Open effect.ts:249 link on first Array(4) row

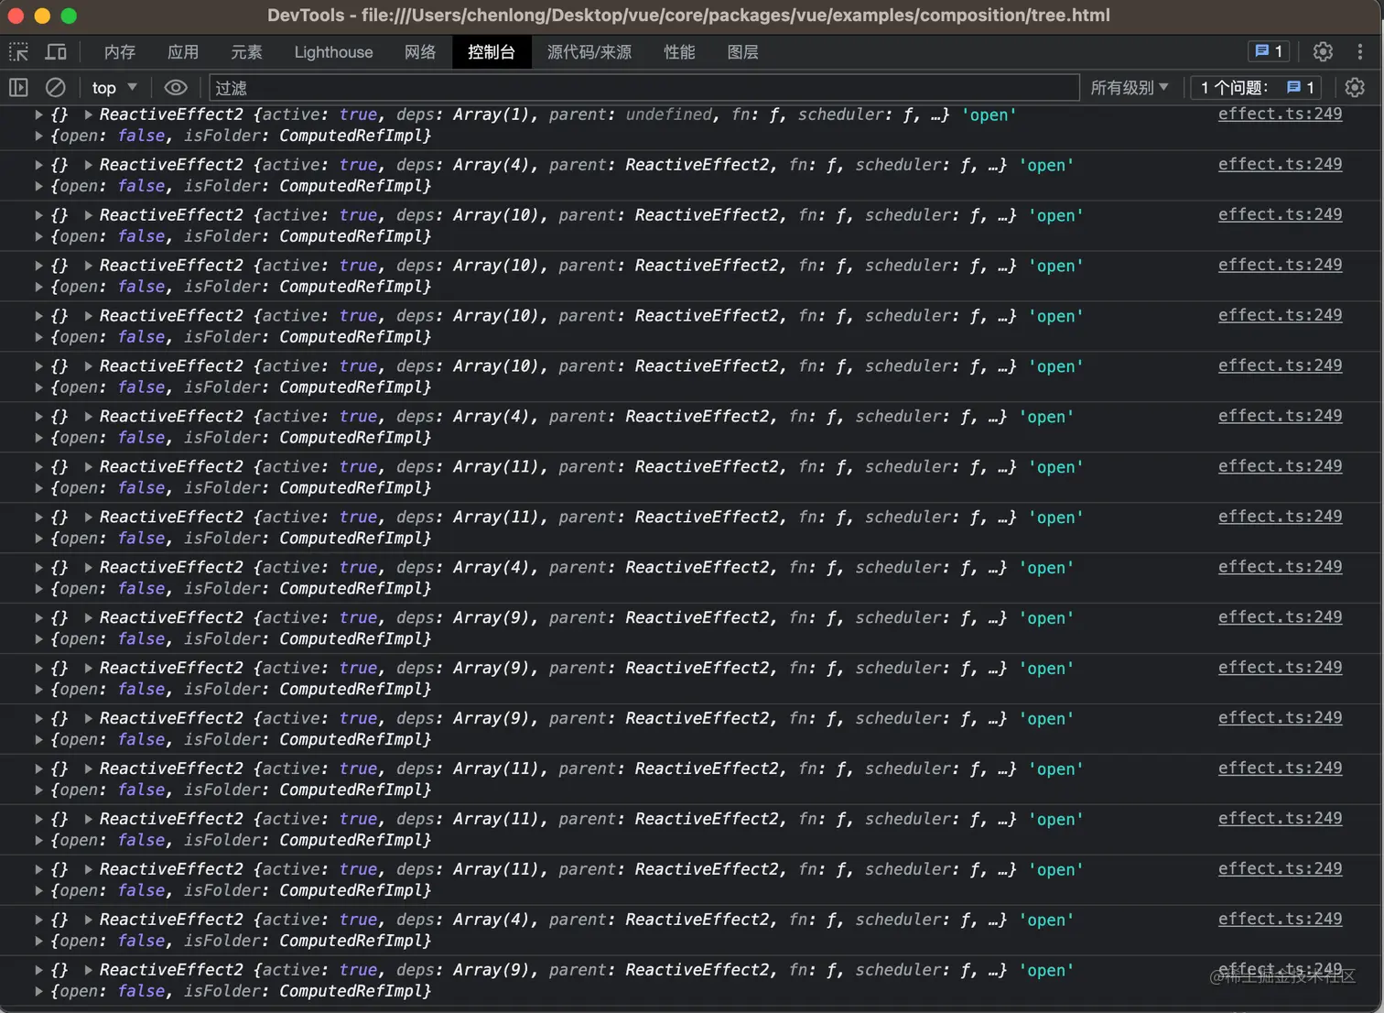tap(1280, 164)
